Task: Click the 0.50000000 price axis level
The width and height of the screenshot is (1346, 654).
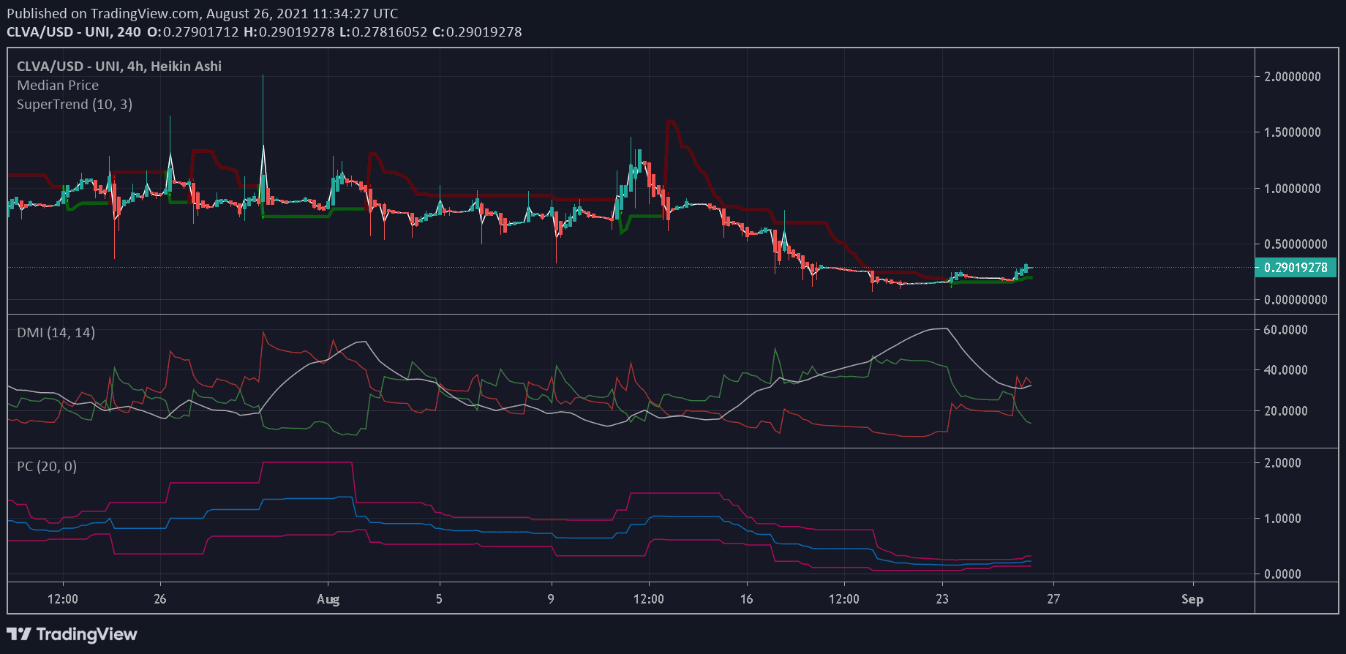Action: point(1295,244)
